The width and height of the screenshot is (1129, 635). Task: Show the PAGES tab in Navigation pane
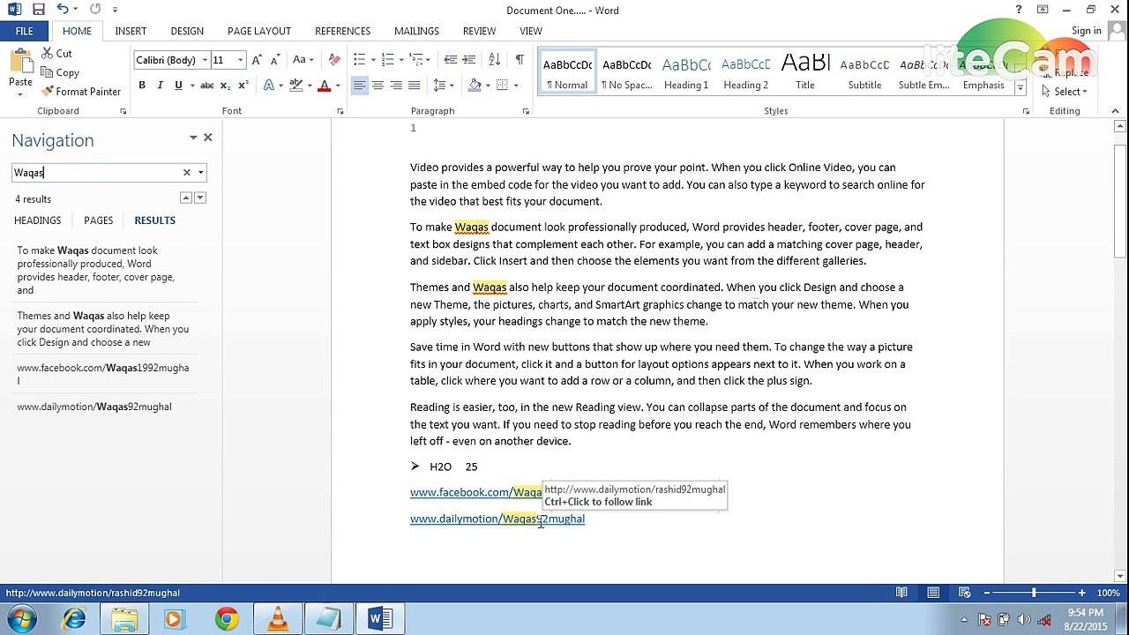pyautogui.click(x=98, y=220)
